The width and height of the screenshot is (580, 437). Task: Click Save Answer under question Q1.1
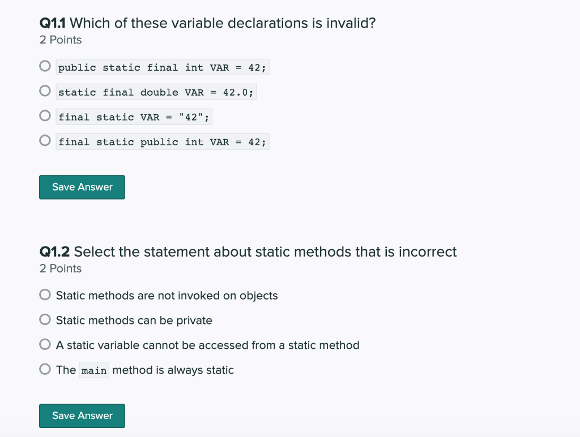coord(82,187)
